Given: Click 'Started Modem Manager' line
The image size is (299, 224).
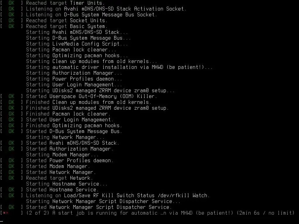Looking at the screenshot, I should click(x=45, y=166).
